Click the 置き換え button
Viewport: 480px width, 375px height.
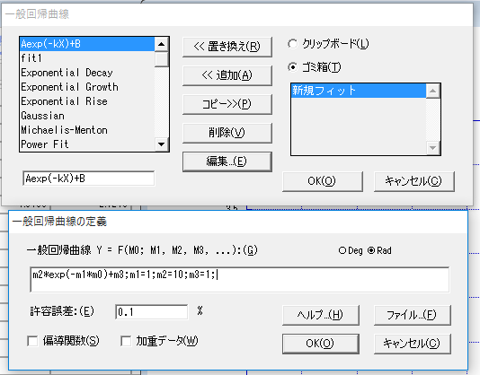[x=227, y=47]
